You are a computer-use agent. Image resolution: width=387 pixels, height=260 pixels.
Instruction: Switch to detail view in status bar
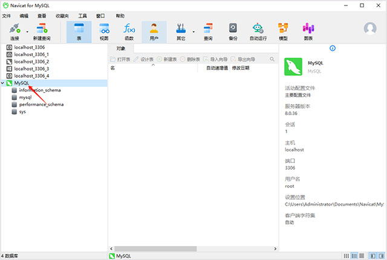tap(354, 256)
